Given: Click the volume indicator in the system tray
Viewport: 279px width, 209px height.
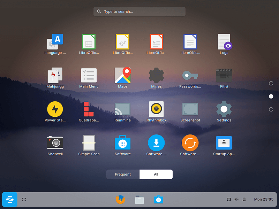Looking at the screenshot, I should tap(236, 199).
